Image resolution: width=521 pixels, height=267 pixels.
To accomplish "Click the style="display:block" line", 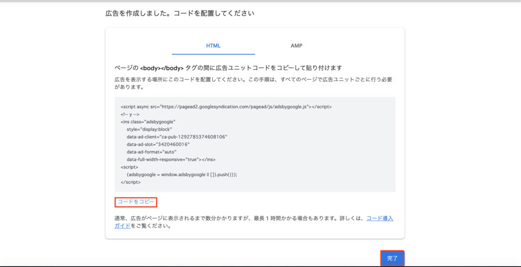I will 149,129.
